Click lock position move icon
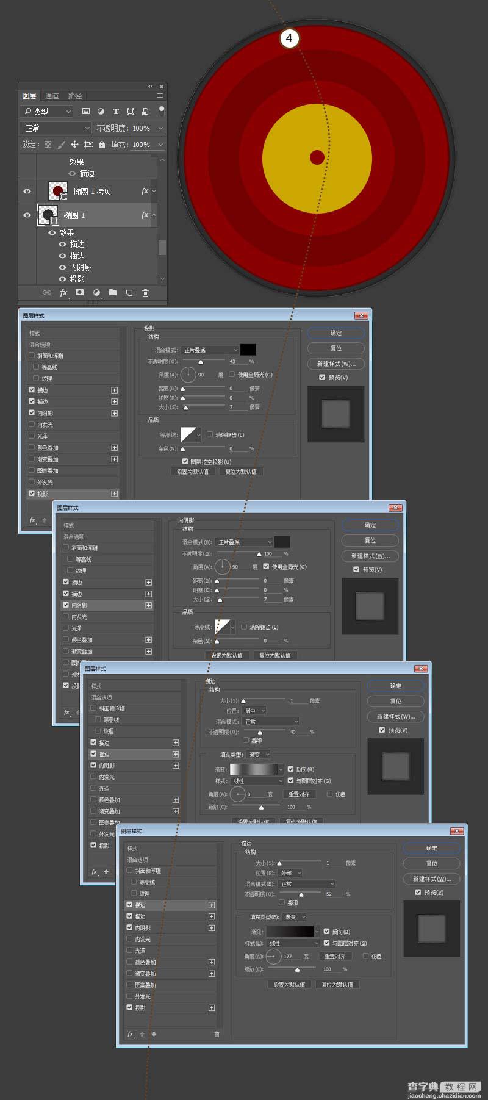 coord(74,145)
